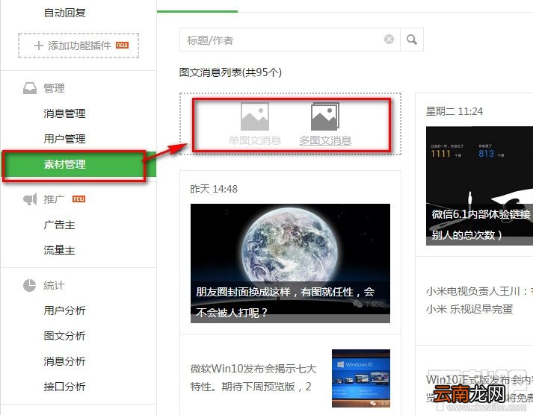Open 消息管理 in the sidebar

click(64, 113)
